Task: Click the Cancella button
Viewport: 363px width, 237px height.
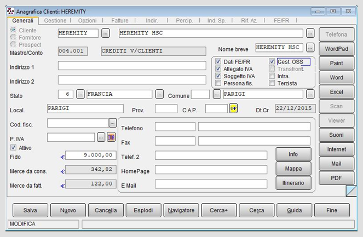Action: tap(106, 210)
